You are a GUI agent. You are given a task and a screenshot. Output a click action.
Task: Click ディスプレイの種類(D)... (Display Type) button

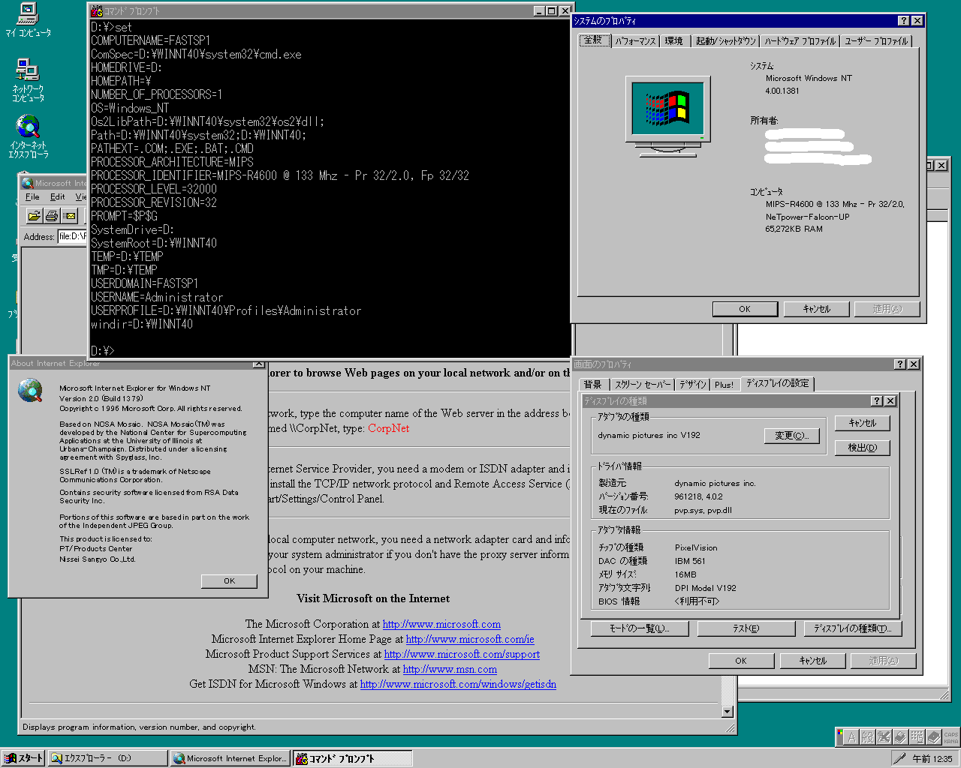coord(853,628)
